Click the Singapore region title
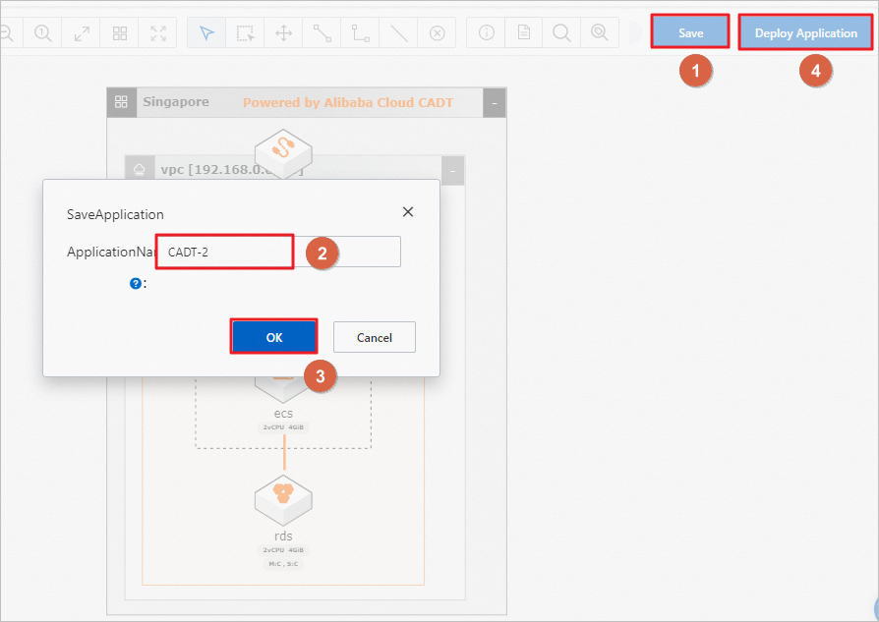The image size is (879, 622). tap(176, 102)
